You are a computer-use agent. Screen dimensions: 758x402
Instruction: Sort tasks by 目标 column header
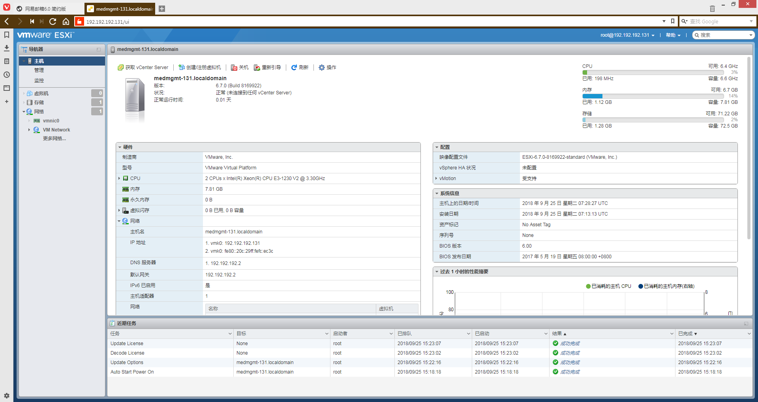pos(282,334)
